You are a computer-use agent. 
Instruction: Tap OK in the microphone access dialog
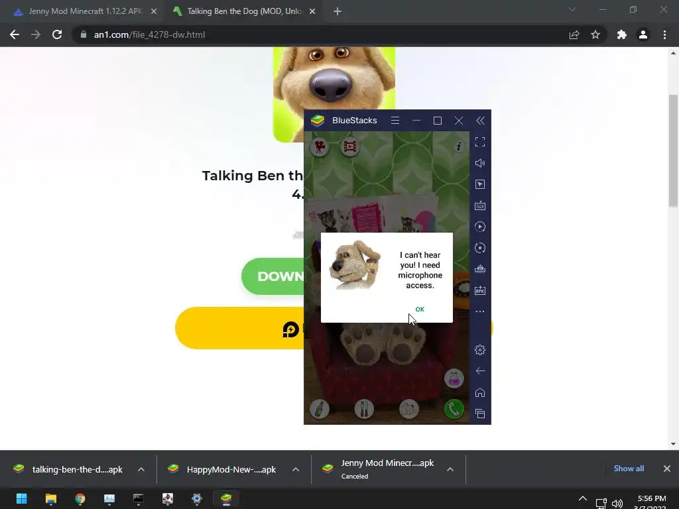point(420,309)
